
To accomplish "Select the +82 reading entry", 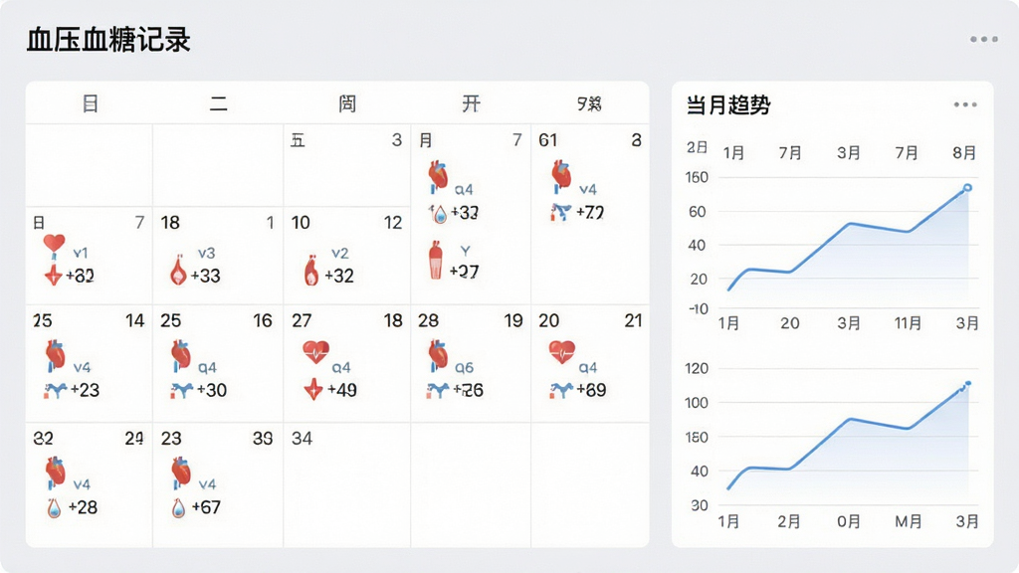I will click(x=80, y=277).
